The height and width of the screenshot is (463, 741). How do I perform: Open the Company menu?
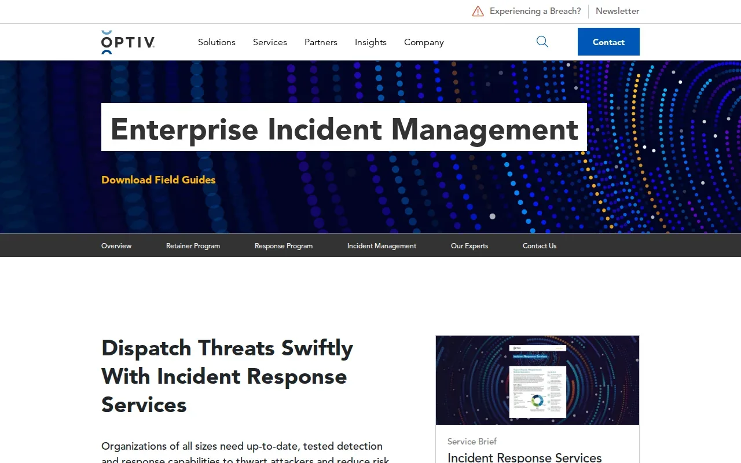pos(424,42)
